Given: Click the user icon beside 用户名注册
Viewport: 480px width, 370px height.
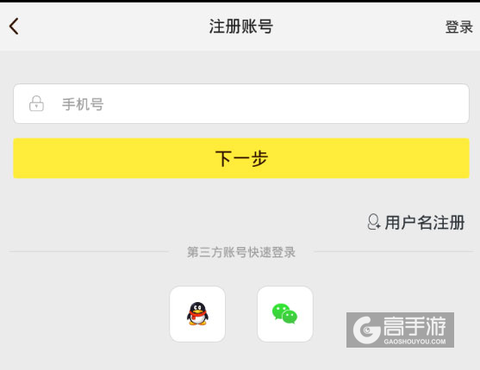Looking at the screenshot, I should pyautogui.click(x=373, y=222).
